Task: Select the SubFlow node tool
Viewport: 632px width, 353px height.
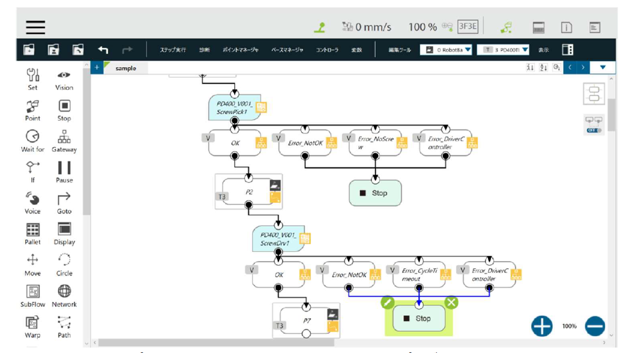Action: click(33, 296)
